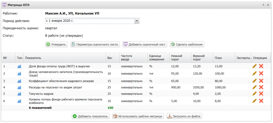The width and height of the screenshot is (273, 123).
Task: Click lower threshold value 65,00
Action: point(175,81)
